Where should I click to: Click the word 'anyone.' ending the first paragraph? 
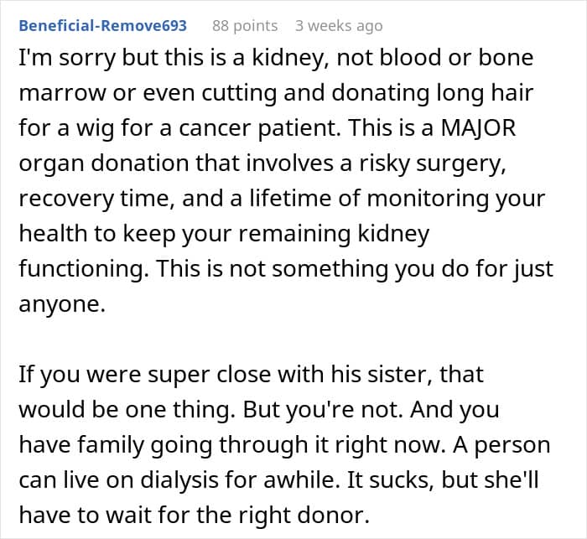62,304
